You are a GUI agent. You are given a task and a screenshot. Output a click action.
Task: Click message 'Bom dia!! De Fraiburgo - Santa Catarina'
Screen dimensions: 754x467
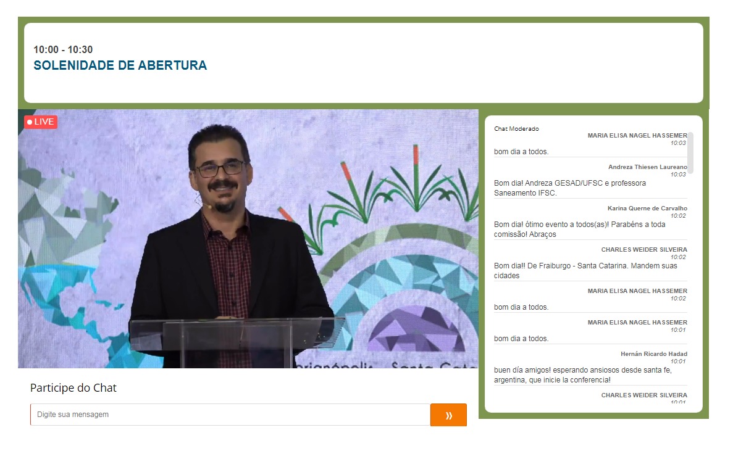tap(585, 271)
